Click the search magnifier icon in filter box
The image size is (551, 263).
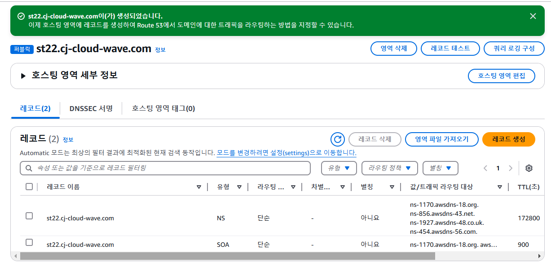29,168
